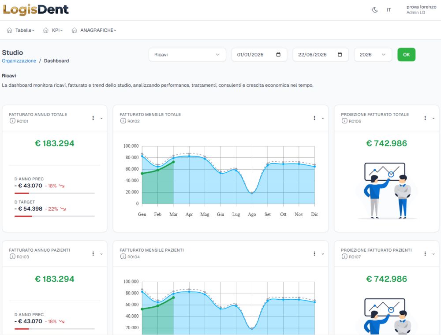The width and height of the screenshot is (441, 335).
Task: Open three-dot menu on Fatturato Mensile Totale
Action: click(x=314, y=118)
